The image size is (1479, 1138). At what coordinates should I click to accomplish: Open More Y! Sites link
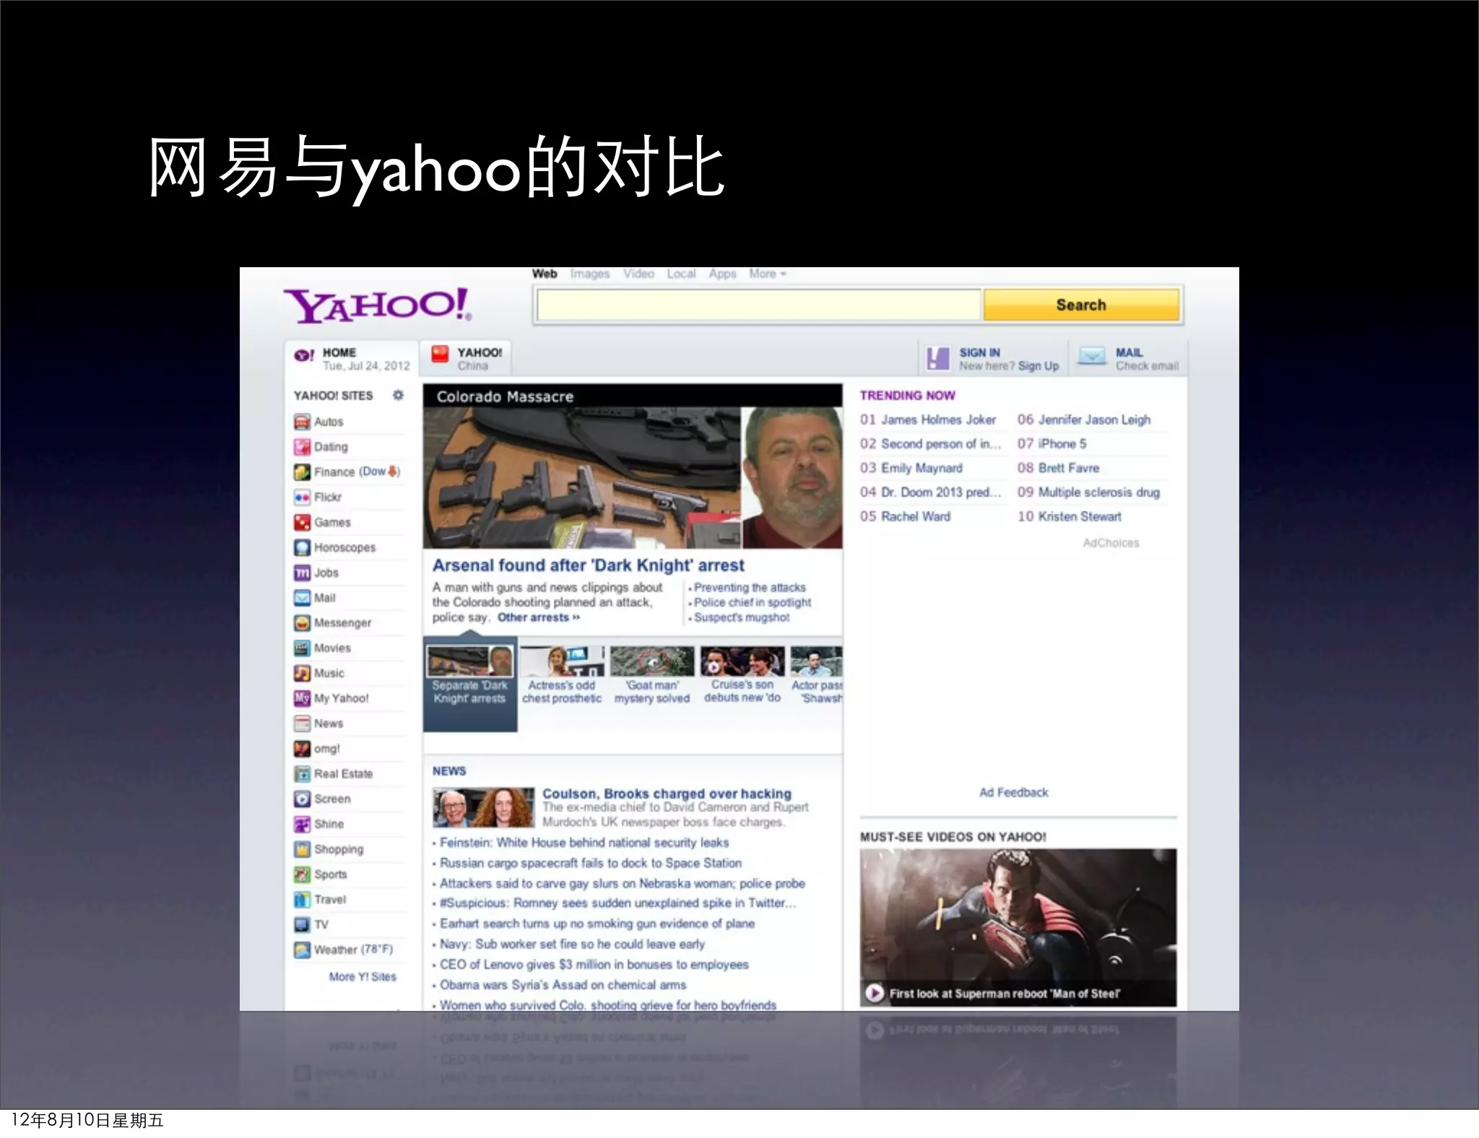[x=363, y=976]
